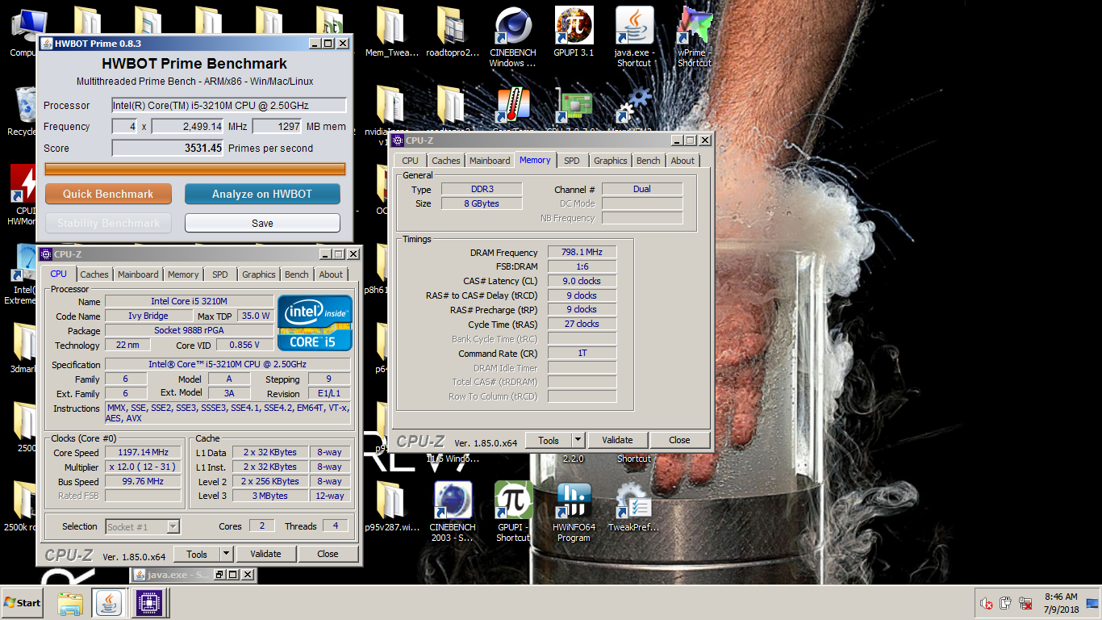Click Close button in CPU-Z CPU window
The height and width of the screenshot is (620, 1102).
[x=328, y=554]
